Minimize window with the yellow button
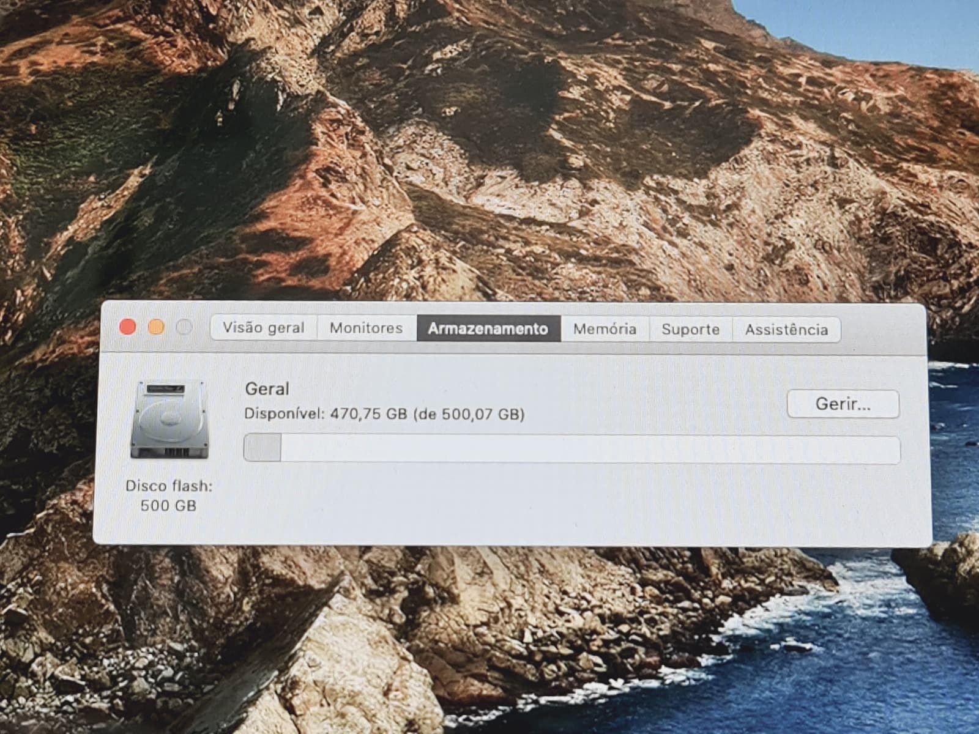 point(156,327)
